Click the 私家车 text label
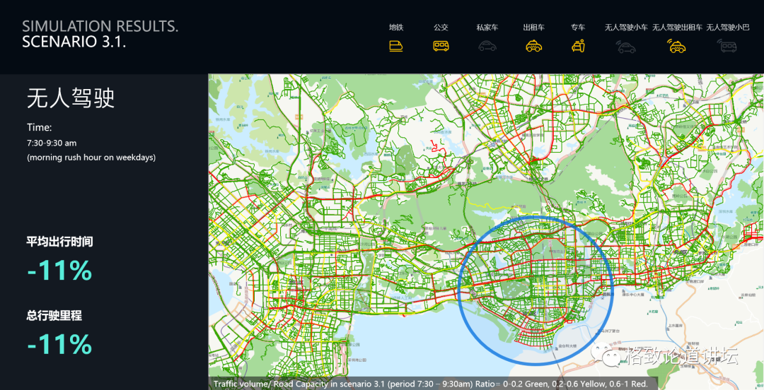 pos(487,28)
